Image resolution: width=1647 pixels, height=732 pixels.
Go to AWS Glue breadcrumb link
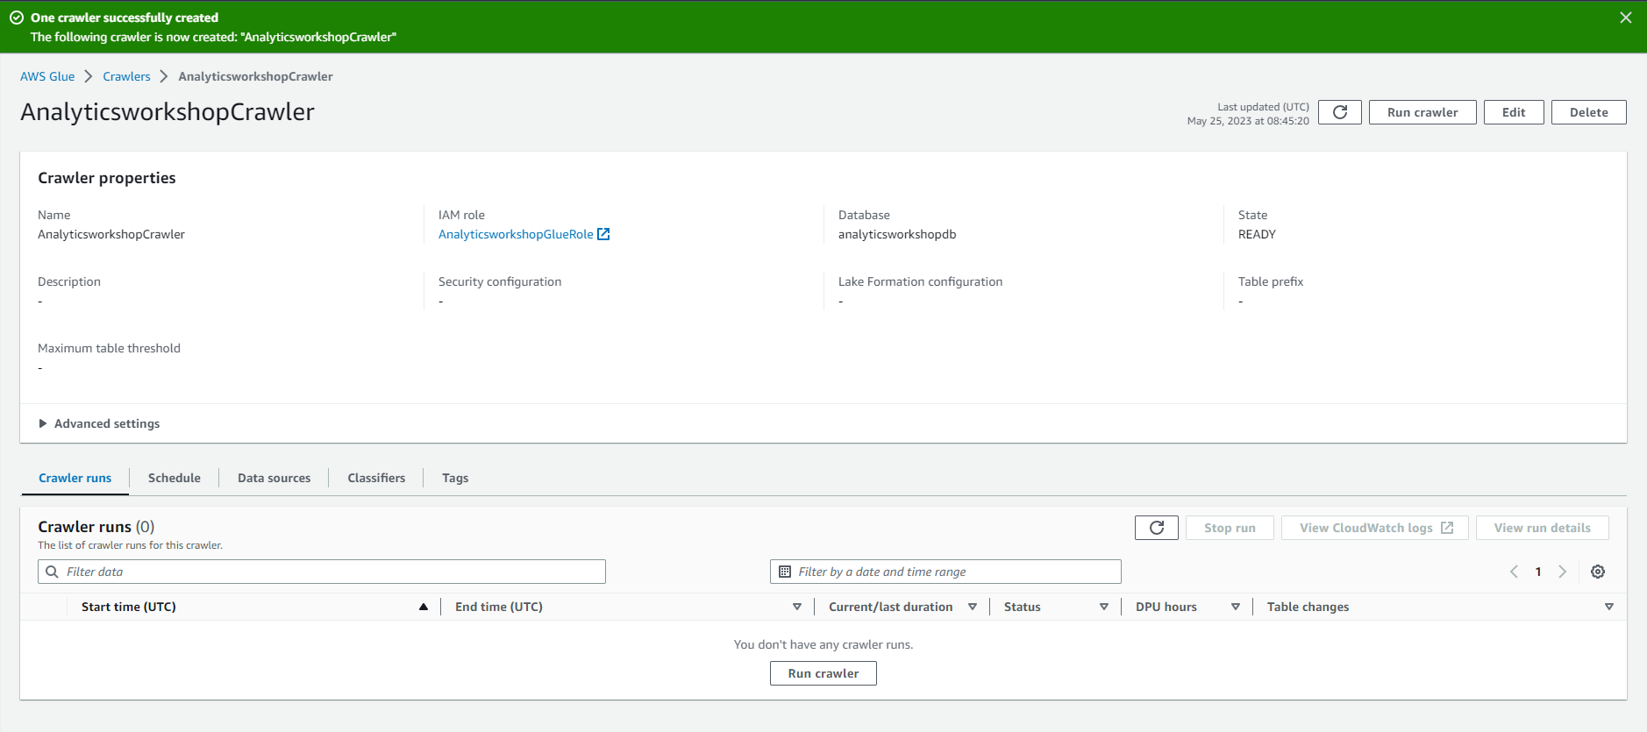[47, 76]
